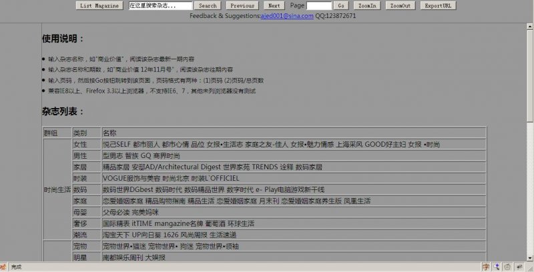The width and height of the screenshot is (534, 272).
Task: Click the scroll up arrow of the page scrollbar
Action: (529, 26)
